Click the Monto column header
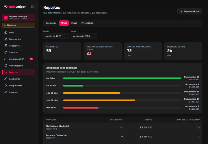The height and width of the screenshot is (144, 208). [x=148, y=120]
